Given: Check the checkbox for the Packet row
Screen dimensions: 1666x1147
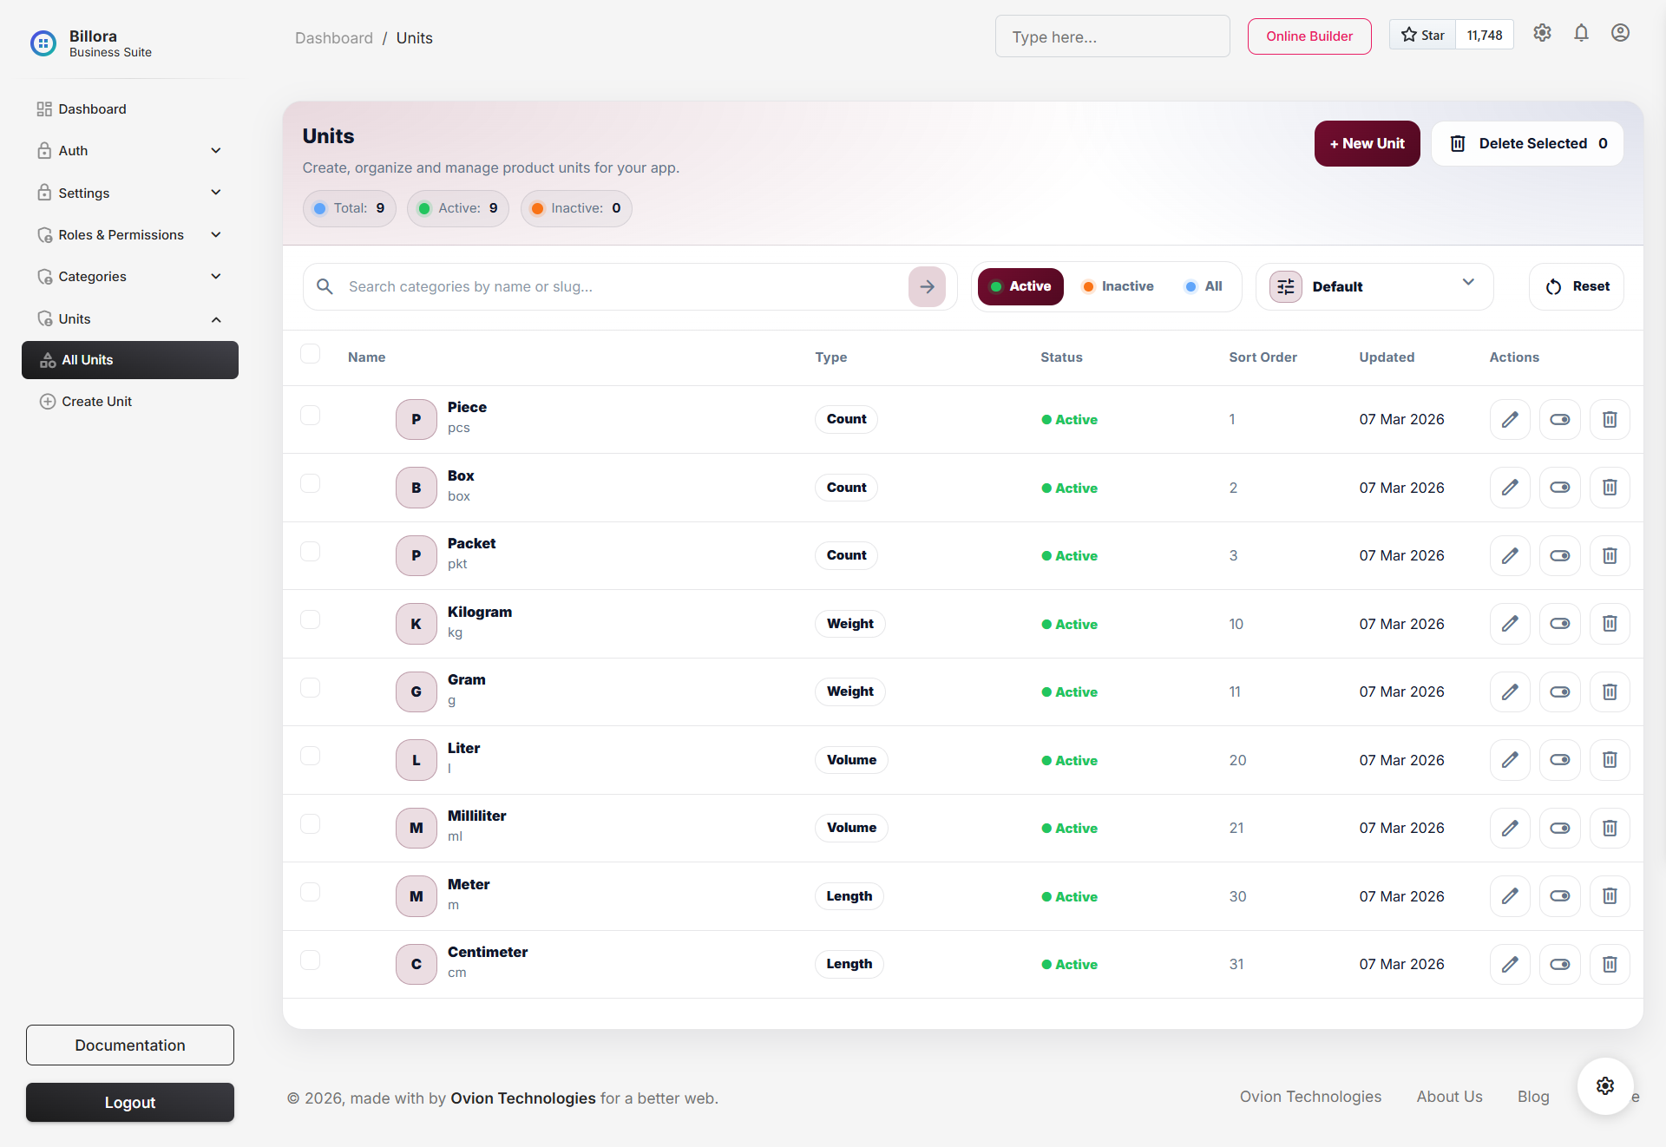Looking at the screenshot, I should pos(310,551).
